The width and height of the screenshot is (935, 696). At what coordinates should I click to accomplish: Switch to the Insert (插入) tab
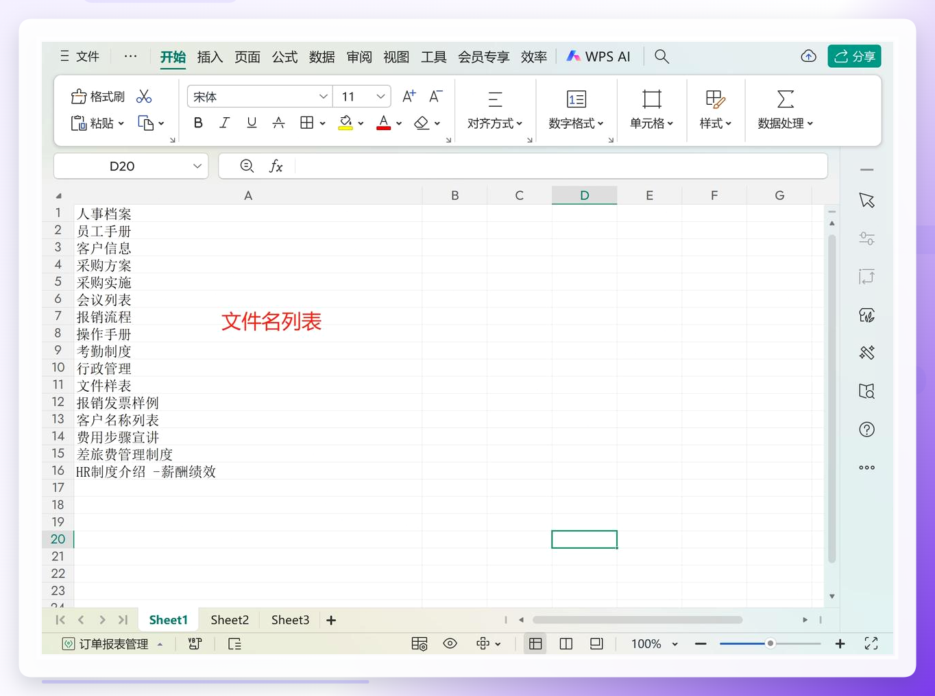click(x=210, y=57)
